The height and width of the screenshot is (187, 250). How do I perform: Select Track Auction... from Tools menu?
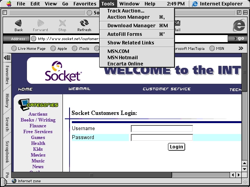point(137,11)
